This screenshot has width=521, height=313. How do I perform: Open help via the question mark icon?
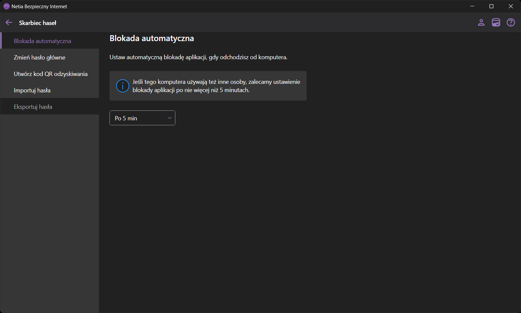click(x=510, y=22)
